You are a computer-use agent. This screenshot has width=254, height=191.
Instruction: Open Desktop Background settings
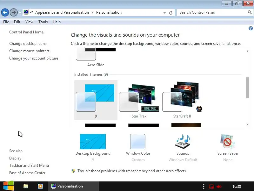93,147
